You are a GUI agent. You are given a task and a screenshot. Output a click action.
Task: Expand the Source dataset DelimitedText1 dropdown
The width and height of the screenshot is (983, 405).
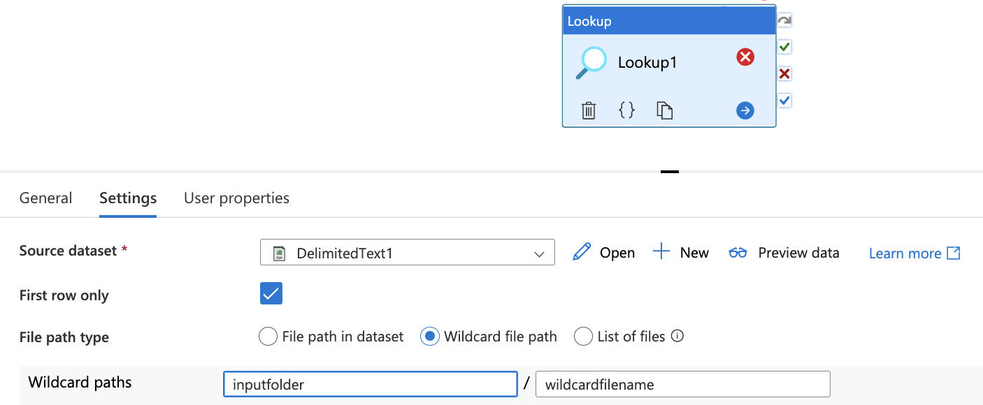coord(407,253)
